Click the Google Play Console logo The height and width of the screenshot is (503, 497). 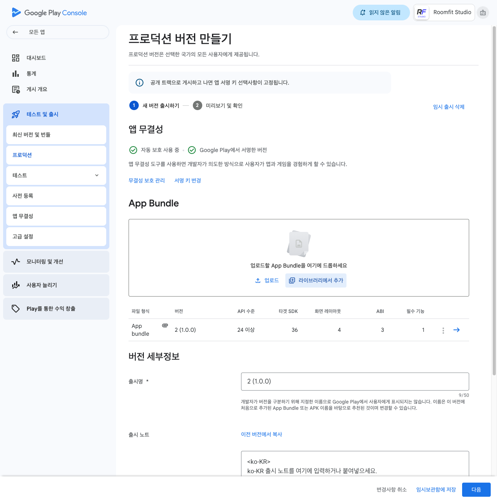[x=49, y=13]
